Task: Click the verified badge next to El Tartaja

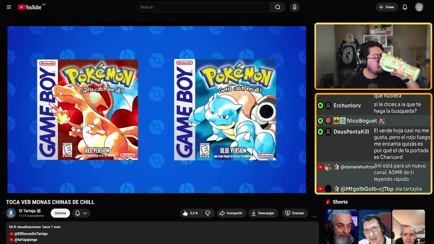Action: (x=39, y=211)
